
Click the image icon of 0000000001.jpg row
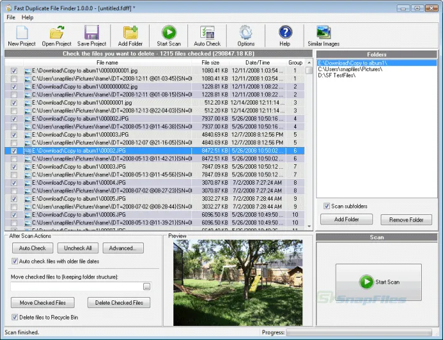[x=28, y=71]
